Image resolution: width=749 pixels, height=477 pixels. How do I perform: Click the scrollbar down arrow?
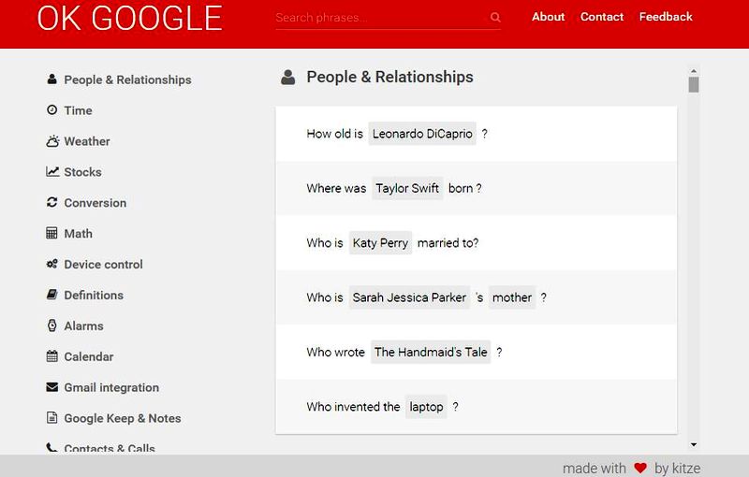[x=694, y=444]
